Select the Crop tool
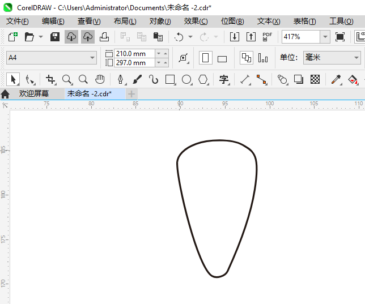This screenshot has width=365, height=304. pos(50,80)
